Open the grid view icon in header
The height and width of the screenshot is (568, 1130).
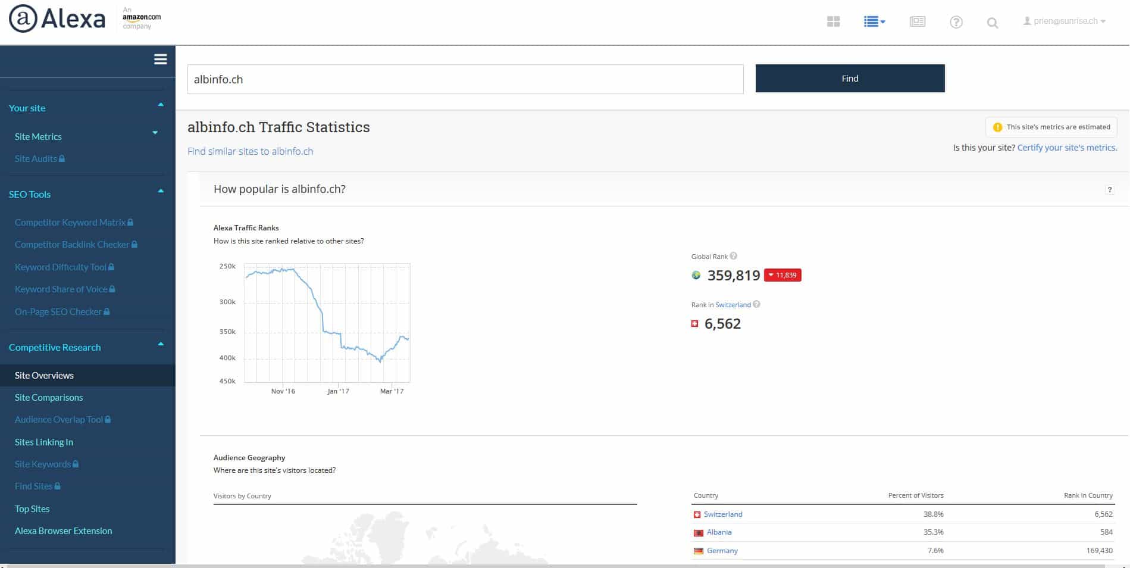(833, 22)
